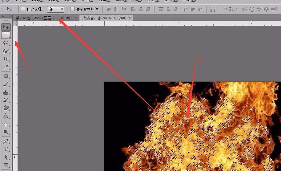Align horizontal centers in options bar
281x171 pixels.
tap(141, 9)
